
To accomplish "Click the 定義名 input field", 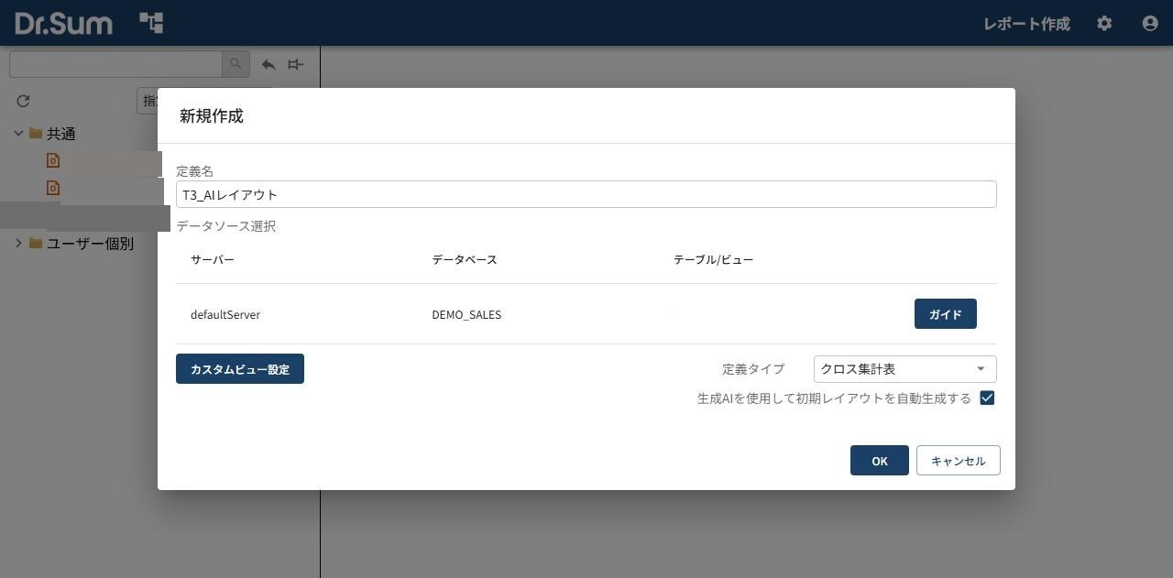I will click(x=586, y=194).
